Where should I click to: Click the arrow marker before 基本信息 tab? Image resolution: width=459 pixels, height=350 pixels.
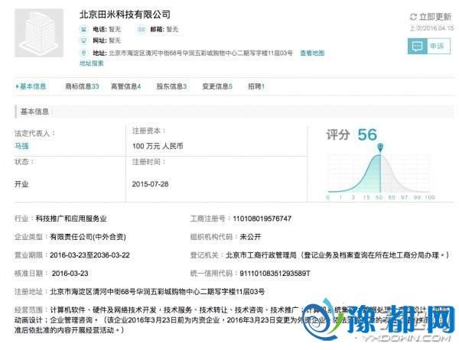coord(17,87)
